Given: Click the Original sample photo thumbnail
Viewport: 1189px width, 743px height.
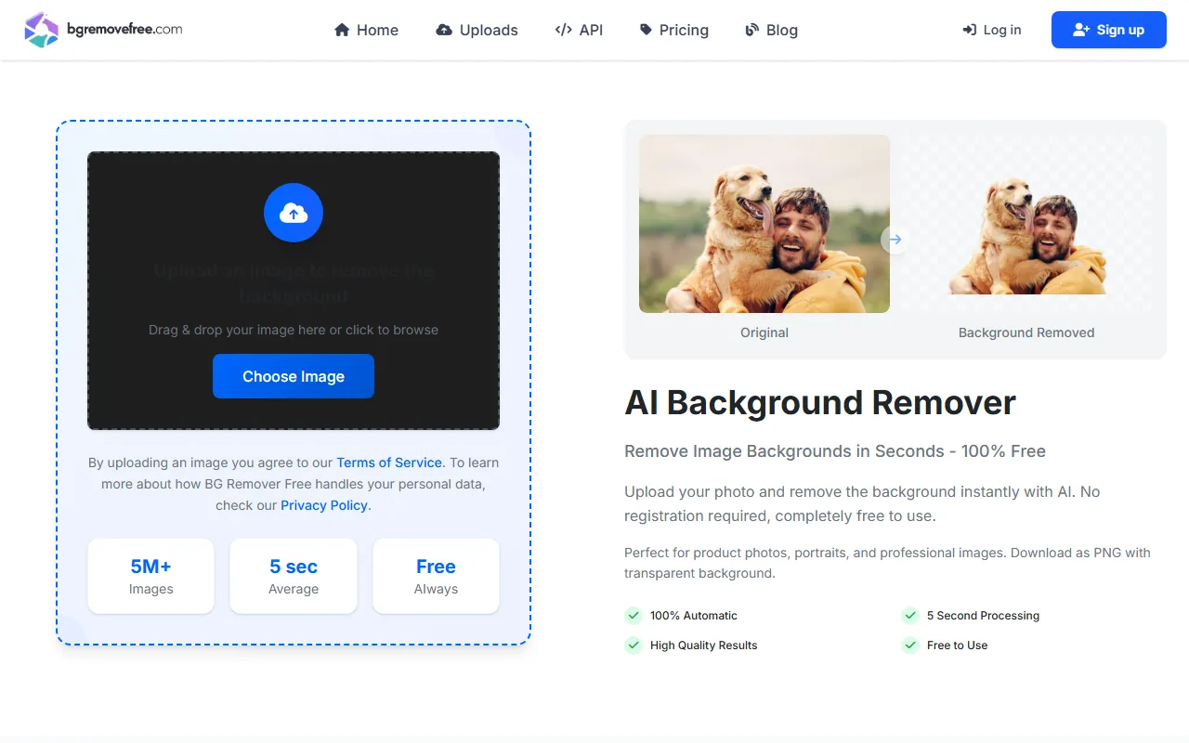Looking at the screenshot, I should pyautogui.click(x=764, y=224).
